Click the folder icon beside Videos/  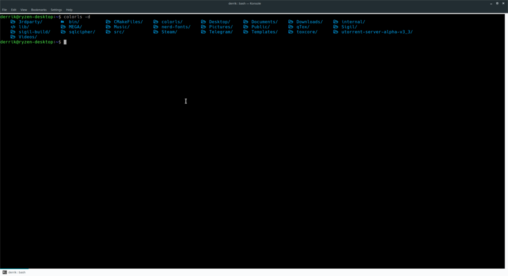click(13, 37)
